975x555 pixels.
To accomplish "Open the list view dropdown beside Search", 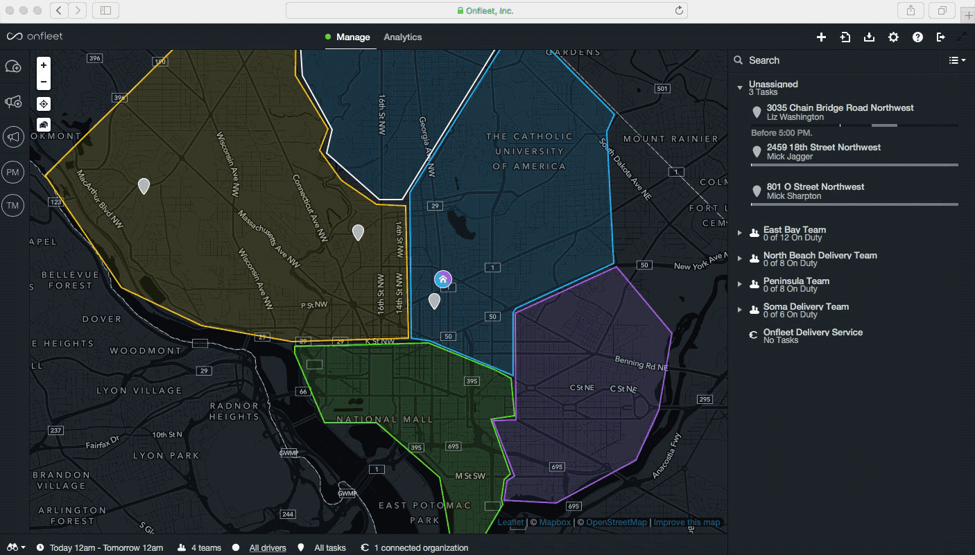I will click(956, 60).
